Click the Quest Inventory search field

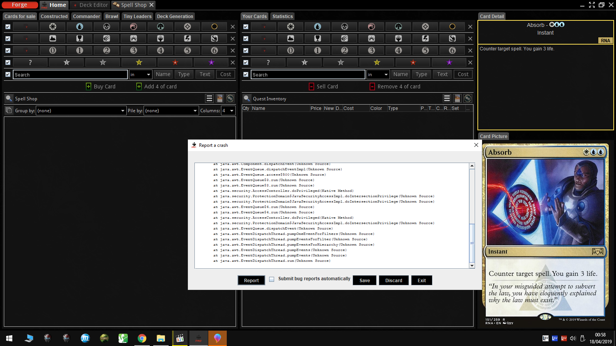tap(308, 75)
